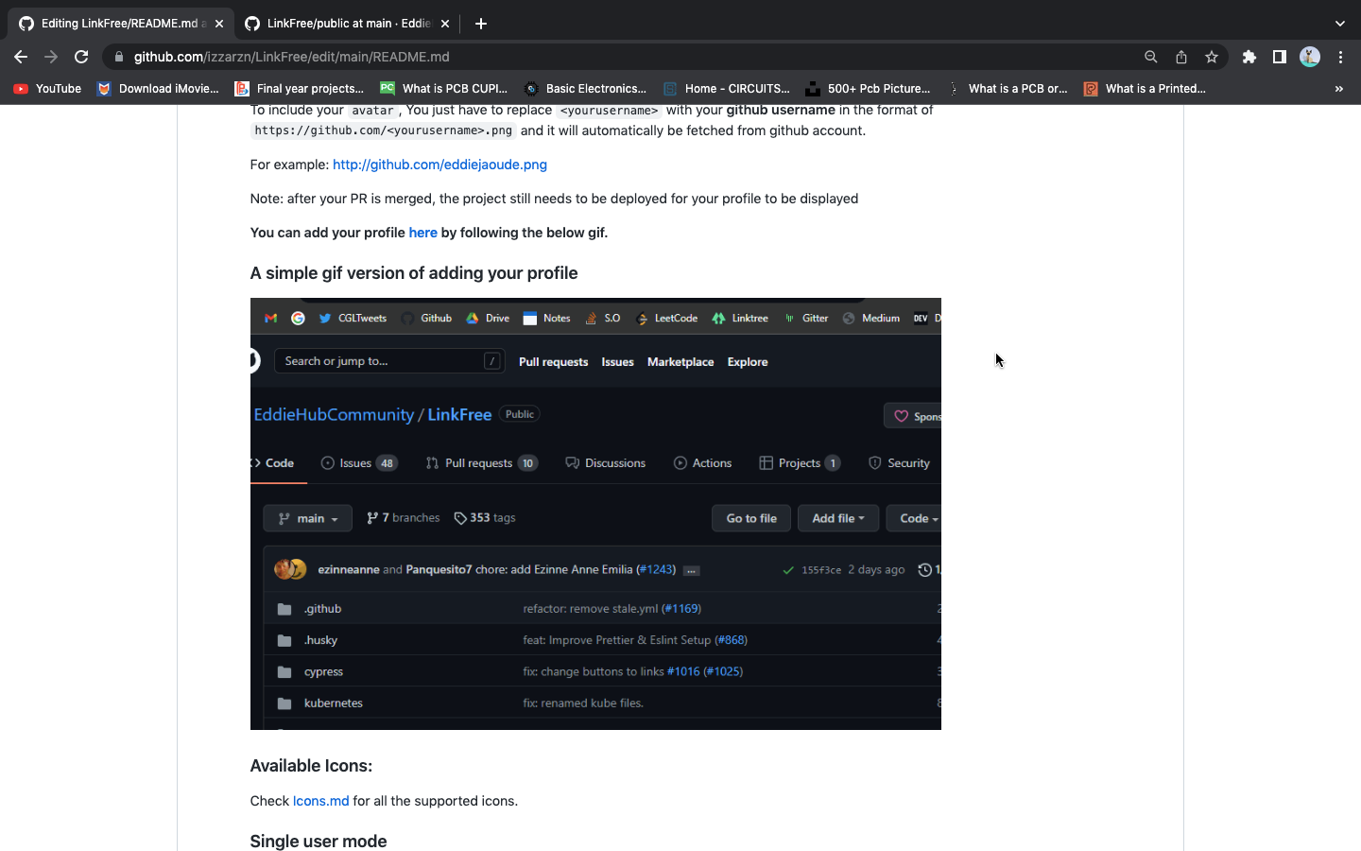Screen dimensions: 1361x851
Task: Open the main branch dropdown in the gif
Action: click(x=307, y=517)
